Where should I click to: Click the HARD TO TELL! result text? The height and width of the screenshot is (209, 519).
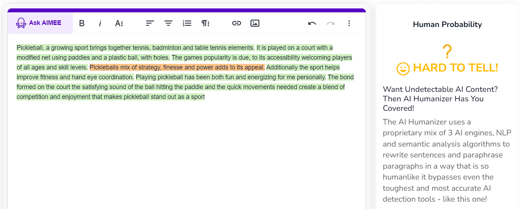click(x=455, y=68)
